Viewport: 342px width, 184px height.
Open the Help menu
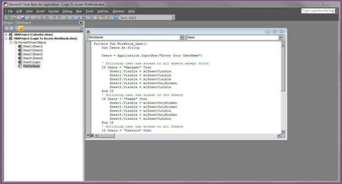click(131, 11)
